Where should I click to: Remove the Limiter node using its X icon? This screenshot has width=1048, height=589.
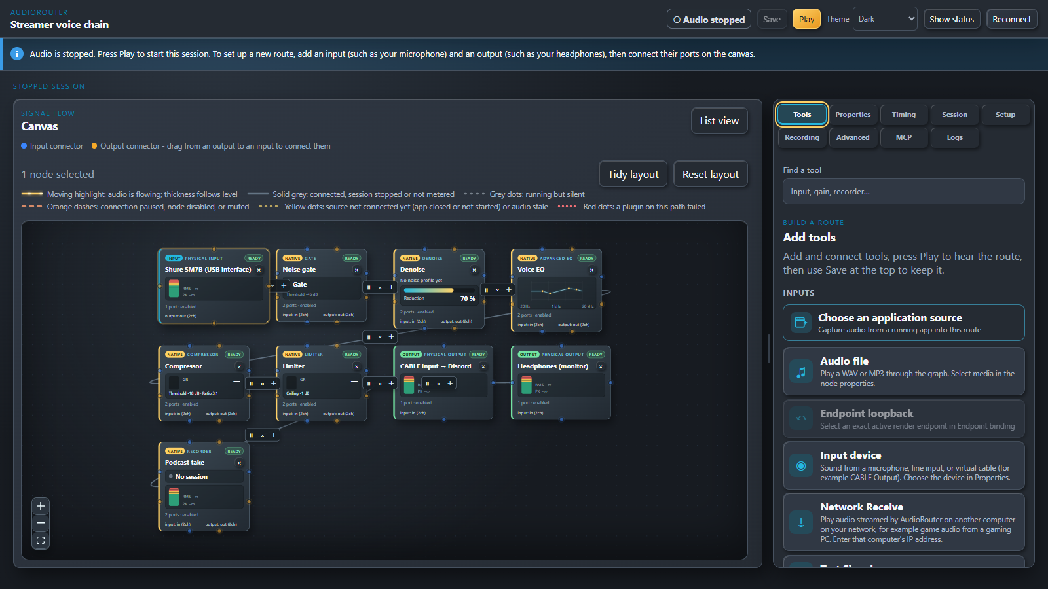pyautogui.click(x=356, y=366)
